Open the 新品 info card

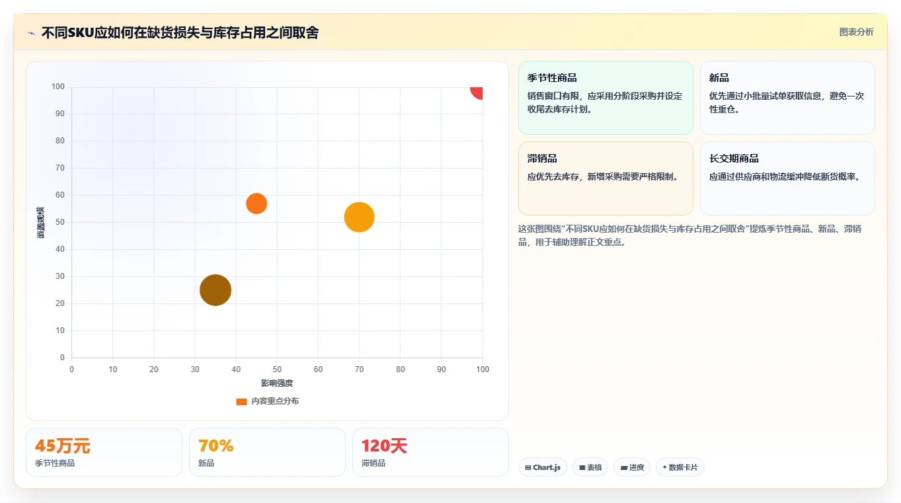click(787, 98)
